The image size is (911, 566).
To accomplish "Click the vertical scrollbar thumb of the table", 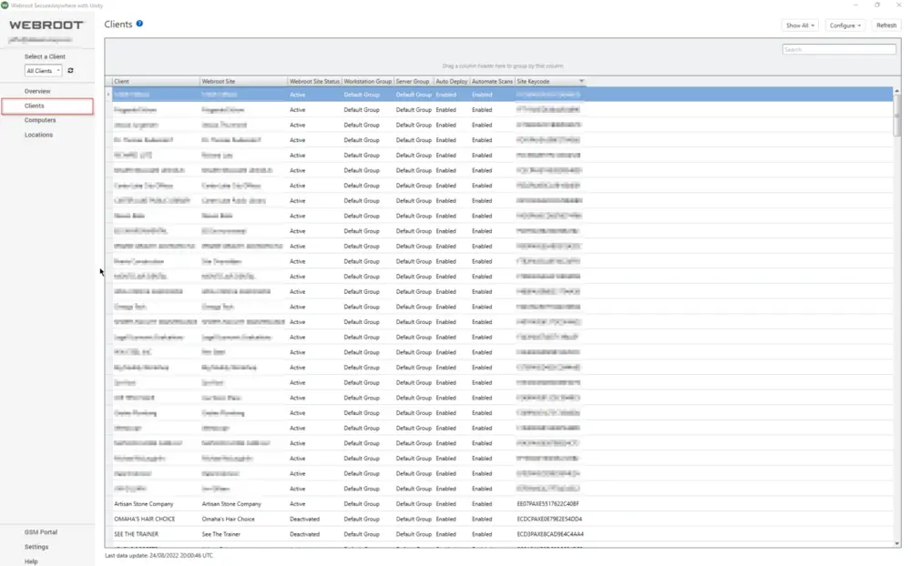I will (x=896, y=116).
